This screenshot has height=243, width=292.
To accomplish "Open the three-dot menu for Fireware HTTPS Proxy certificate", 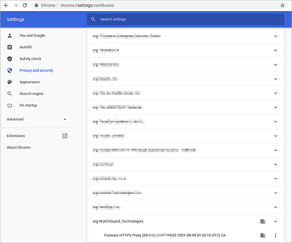I will click(276, 235).
